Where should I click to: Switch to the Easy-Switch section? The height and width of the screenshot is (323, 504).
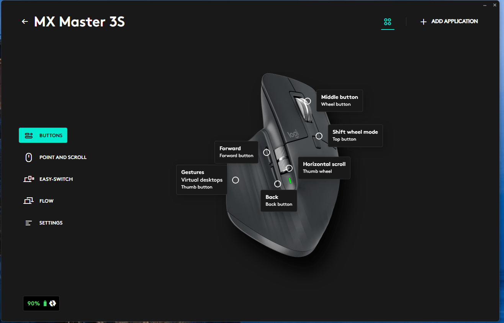(56, 179)
